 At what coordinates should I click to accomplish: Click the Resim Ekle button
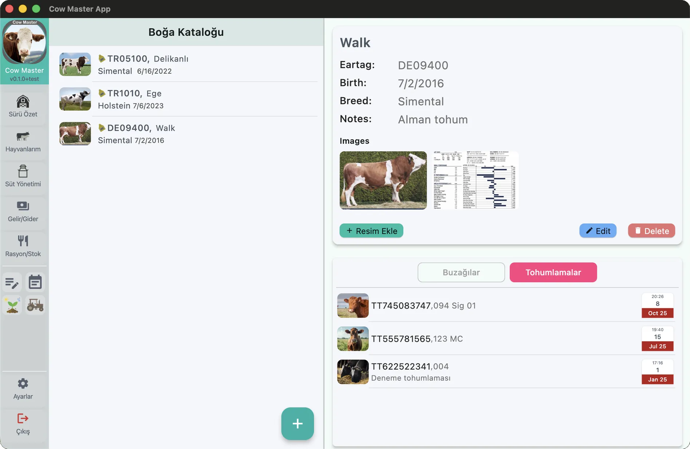(x=371, y=231)
